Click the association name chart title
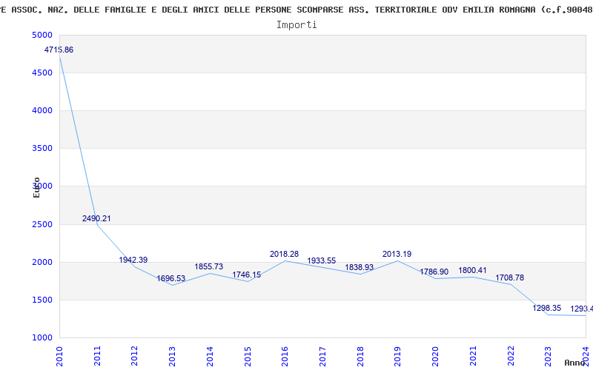Viewport: 593px width, 370px height. pos(296,9)
